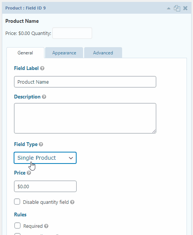Switch to the Advanced tab
The image size is (193, 235).
pos(103,53)
